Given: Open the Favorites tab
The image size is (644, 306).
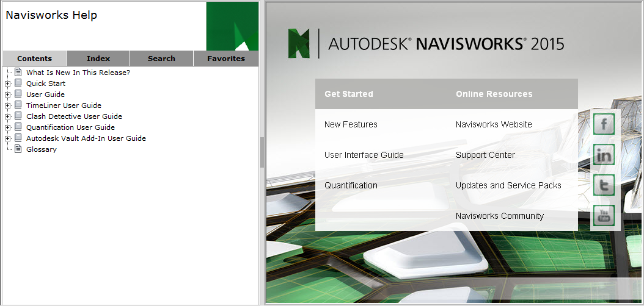Looking at the screenshot, I should tap(226, 59).
